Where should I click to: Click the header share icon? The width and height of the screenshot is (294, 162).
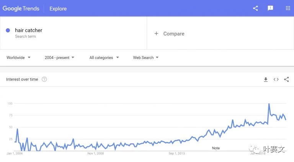255,8
